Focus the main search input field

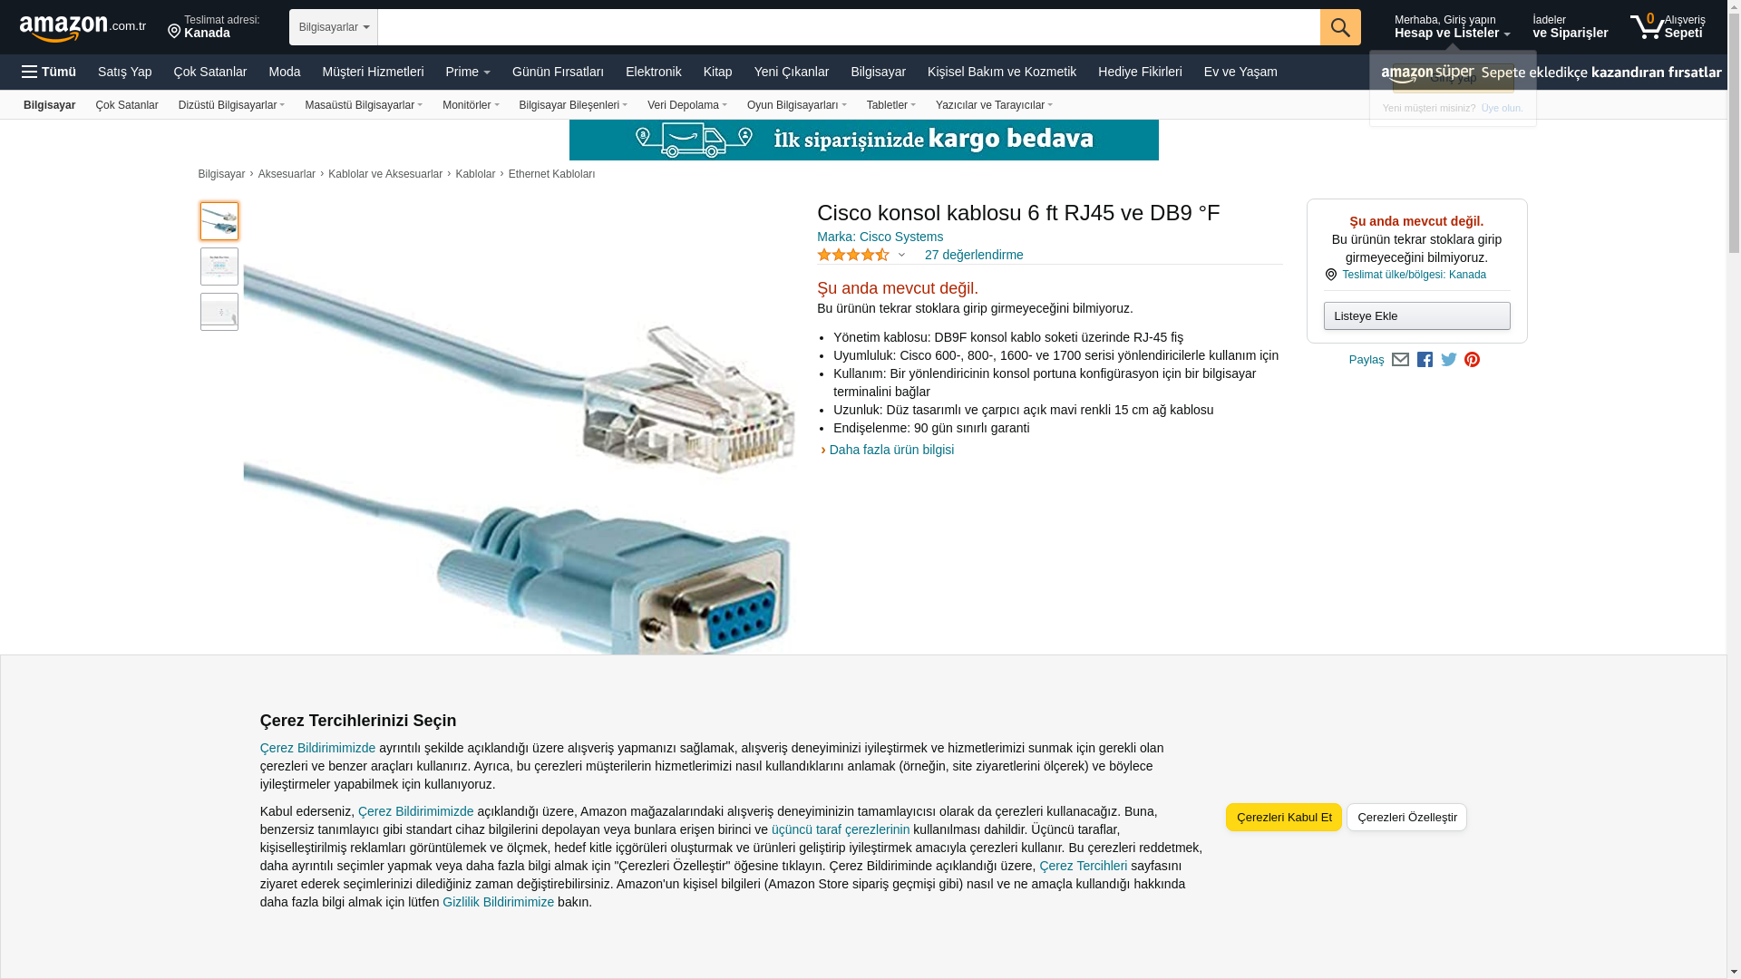point(849,27)
